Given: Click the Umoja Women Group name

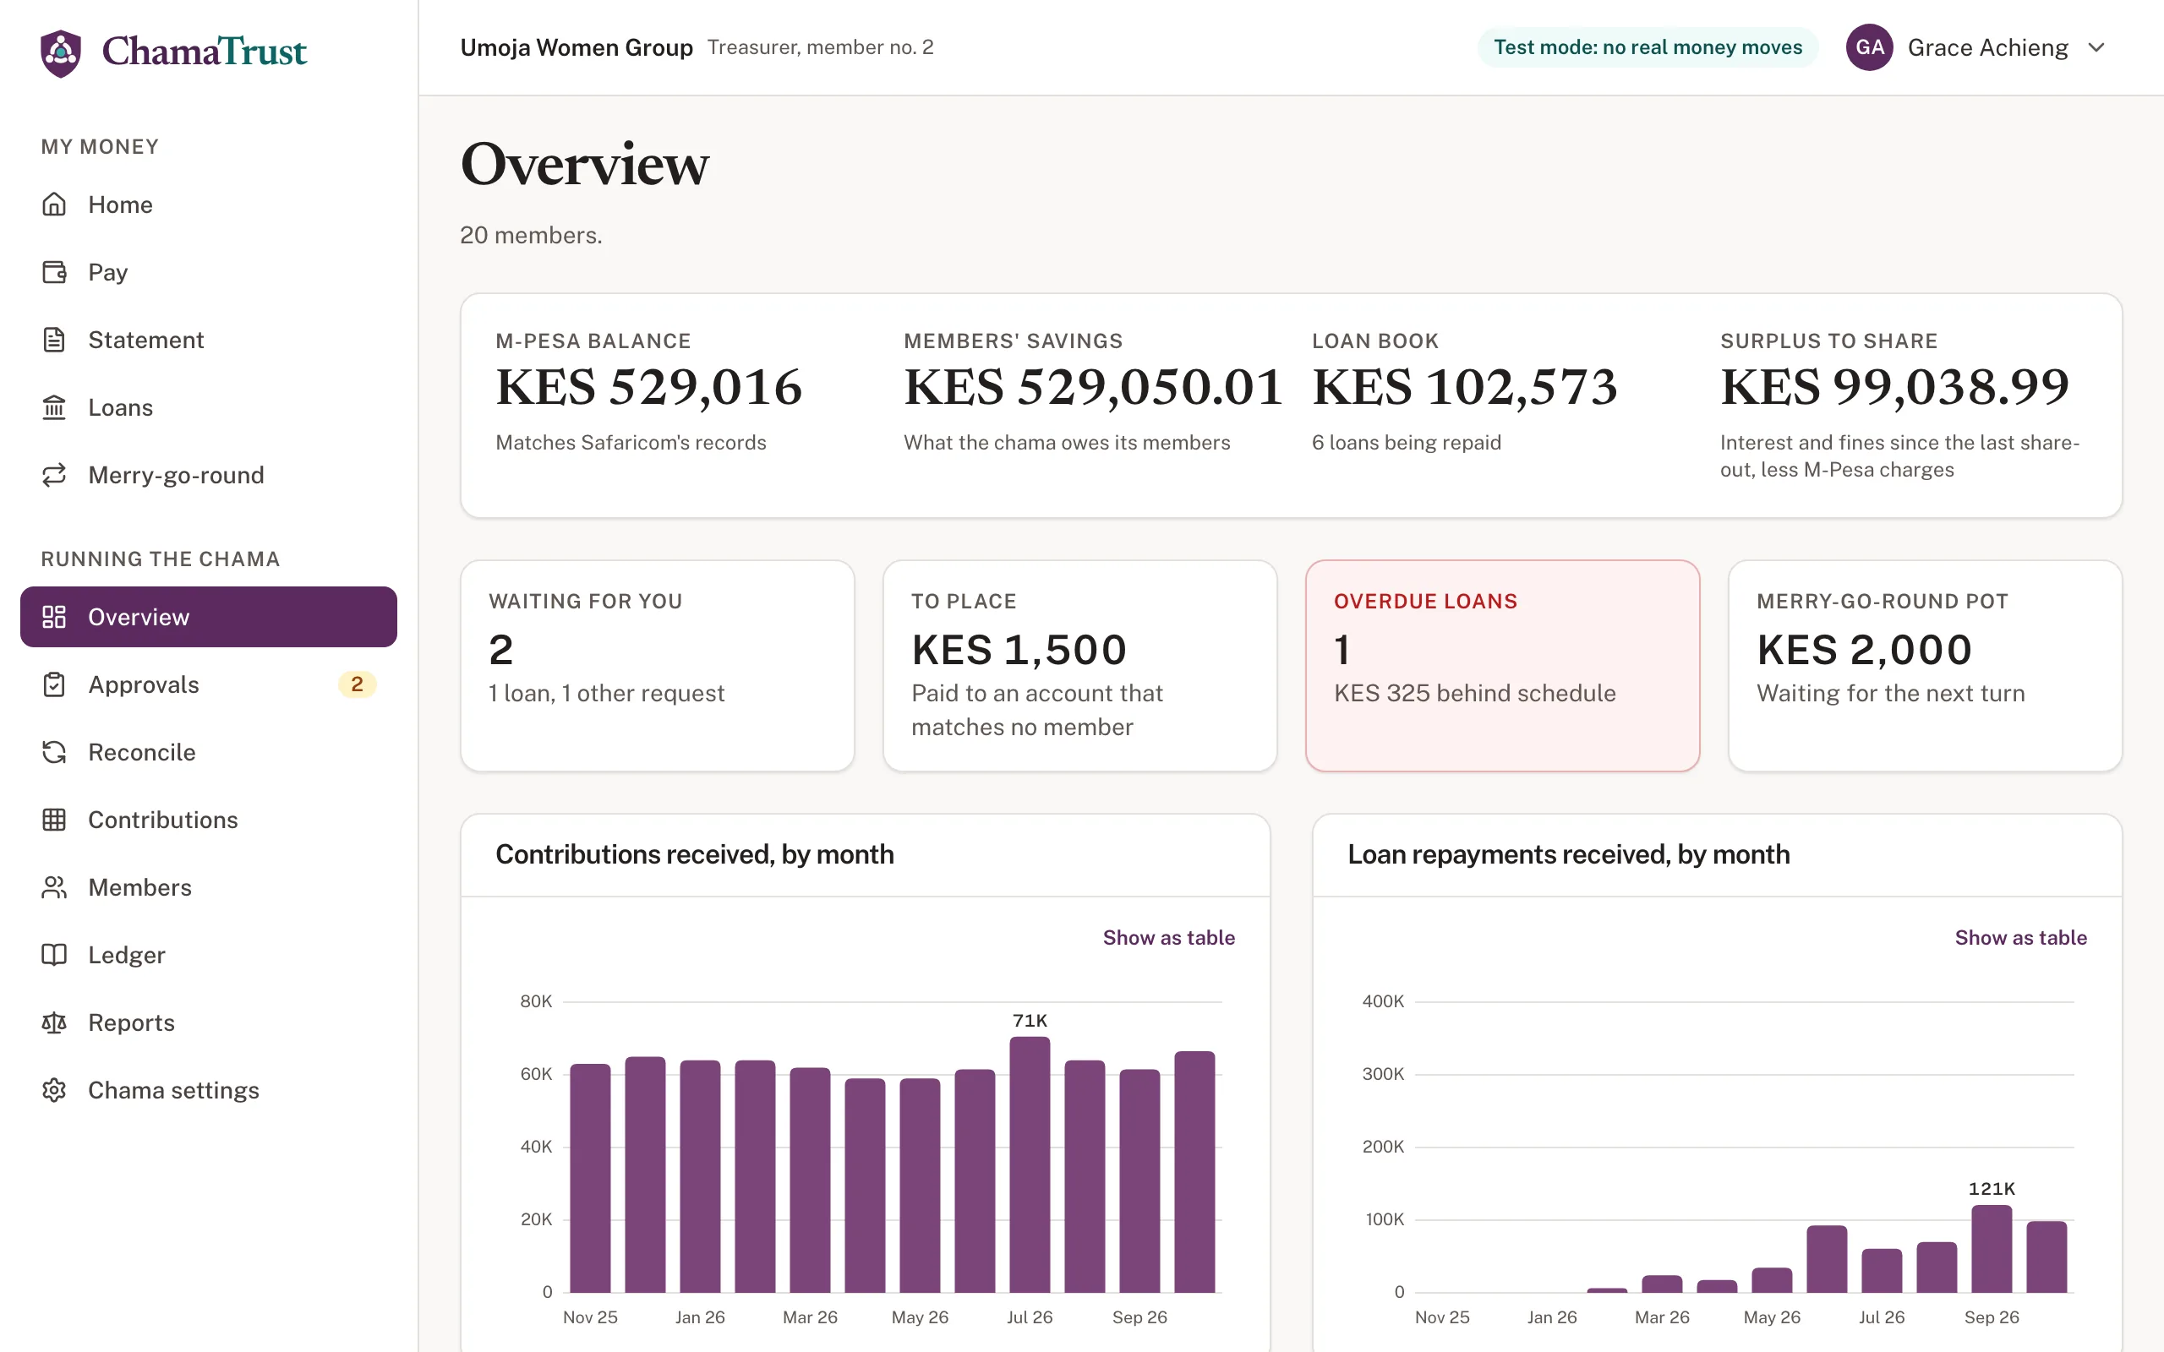Looking at the screenshot, I should point(577,47).
